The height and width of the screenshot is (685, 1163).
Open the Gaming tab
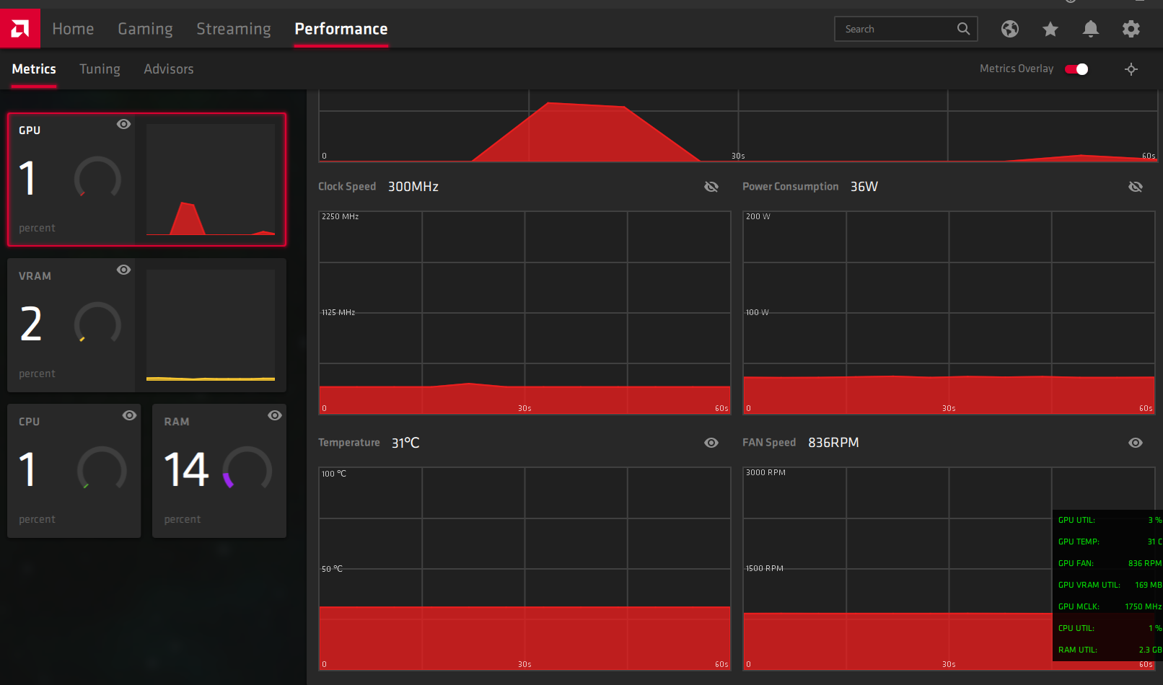click(145, 29)
